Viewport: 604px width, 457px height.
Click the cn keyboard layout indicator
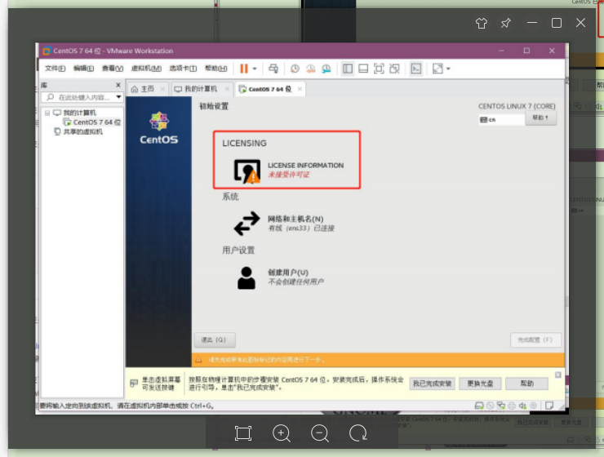[501, 120]
